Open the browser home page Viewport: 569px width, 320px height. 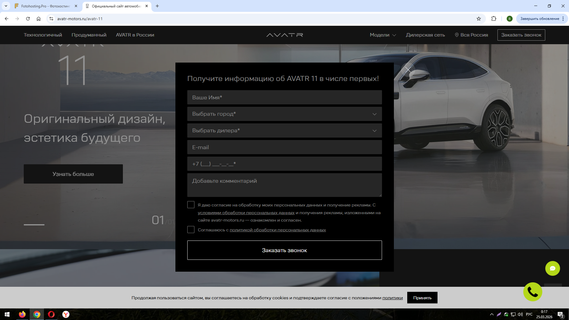pos(39,19)
